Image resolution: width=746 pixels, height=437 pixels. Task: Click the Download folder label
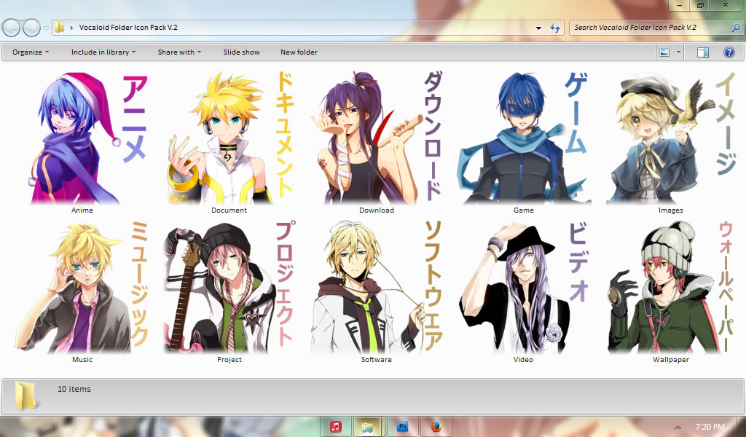pos(377,210)
